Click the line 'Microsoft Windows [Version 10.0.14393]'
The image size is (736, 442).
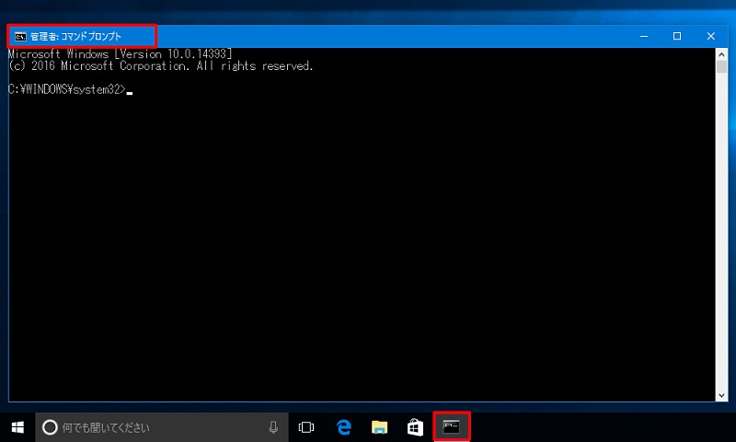pyautogui.click(x=121, y=54)
